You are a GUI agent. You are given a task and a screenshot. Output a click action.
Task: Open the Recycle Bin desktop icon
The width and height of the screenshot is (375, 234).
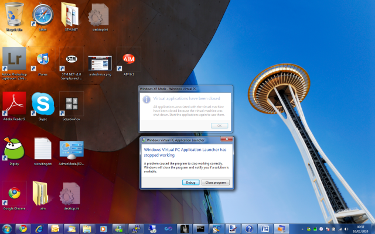click(14, 17)
